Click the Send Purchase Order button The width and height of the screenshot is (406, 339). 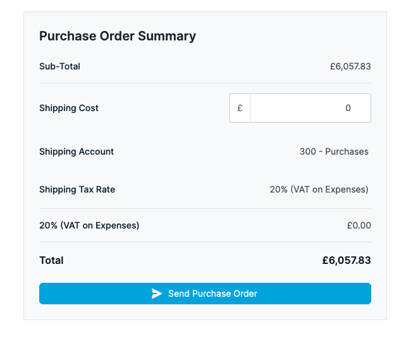coord(205,294)
